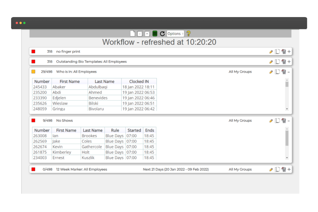This screenshot has width=318, height=212.
Task: Edit the No Shows item with the pencil
Action: [271, 121]
